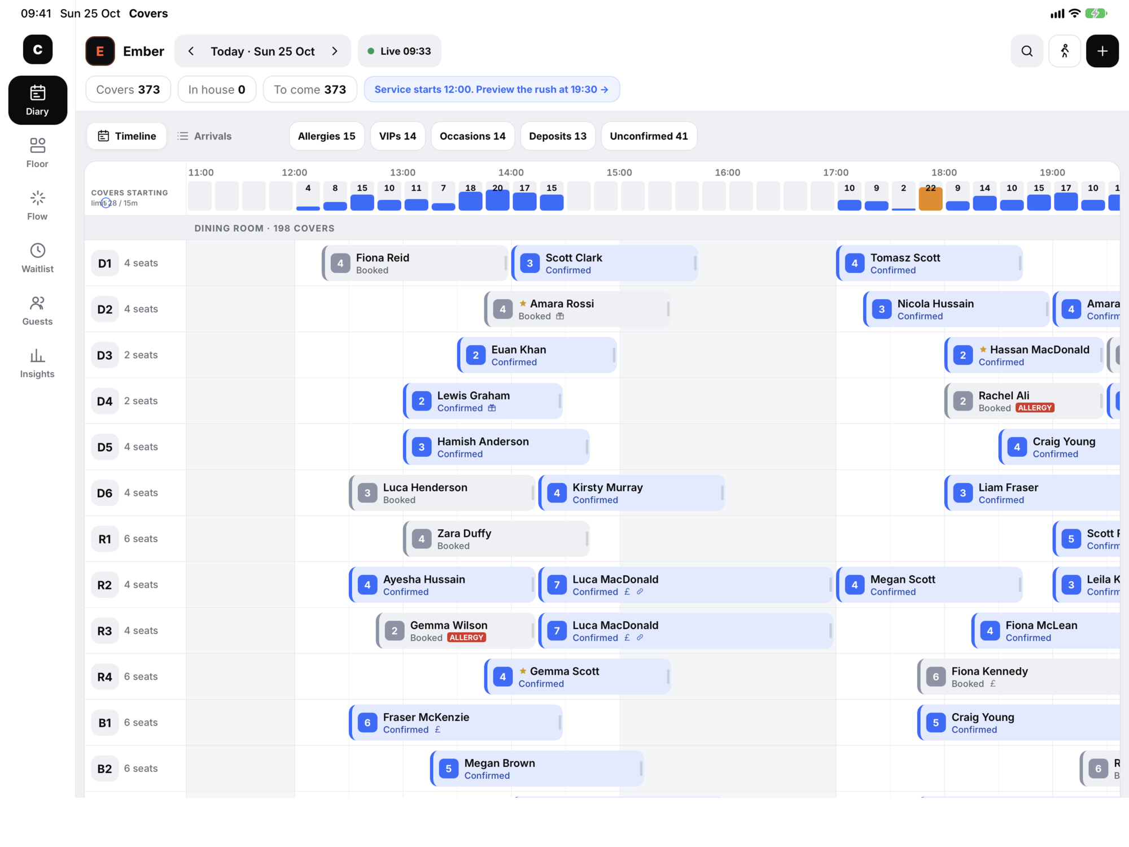Image resolution: width=1129 pixels, height=847 pixels.
Task: Open Fiona Reid booking on D1
Action: tap(415, 263)
